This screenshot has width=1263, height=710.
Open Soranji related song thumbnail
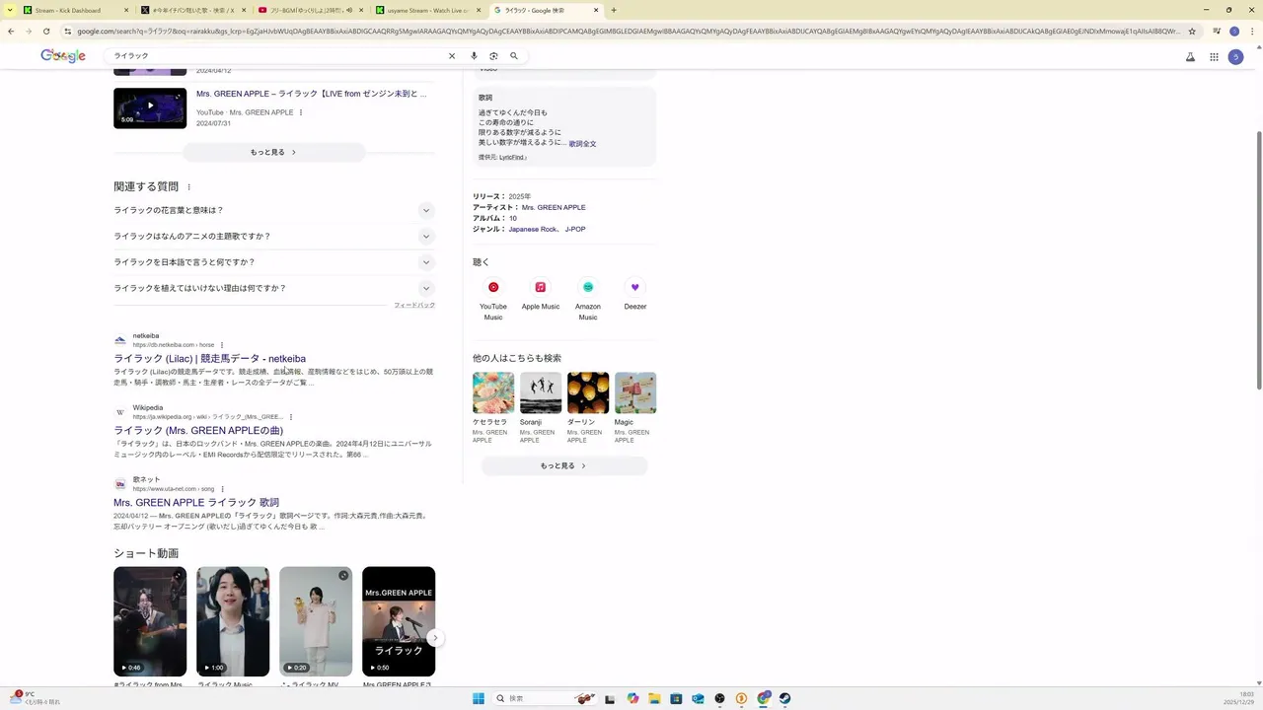click(541, 392)
